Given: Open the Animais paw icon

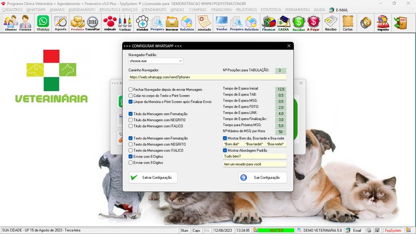Looking at the screenshot, I should click(x=110, y=23).
